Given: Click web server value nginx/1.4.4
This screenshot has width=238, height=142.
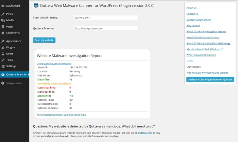Looking at the screenshot, I should click(76, 76).
